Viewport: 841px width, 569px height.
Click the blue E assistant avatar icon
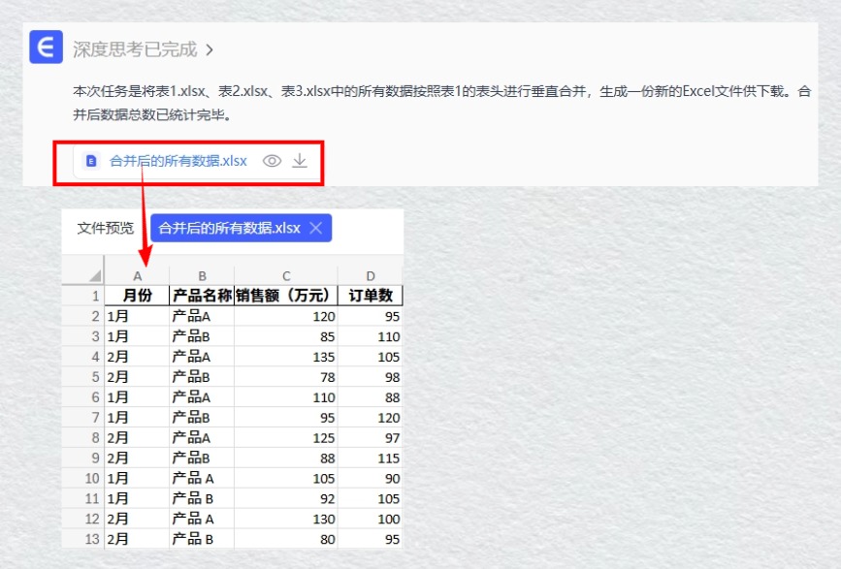tap(46, 47)
